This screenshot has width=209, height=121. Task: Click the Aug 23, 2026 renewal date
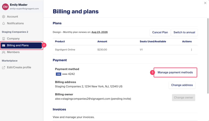click(100, 32)
